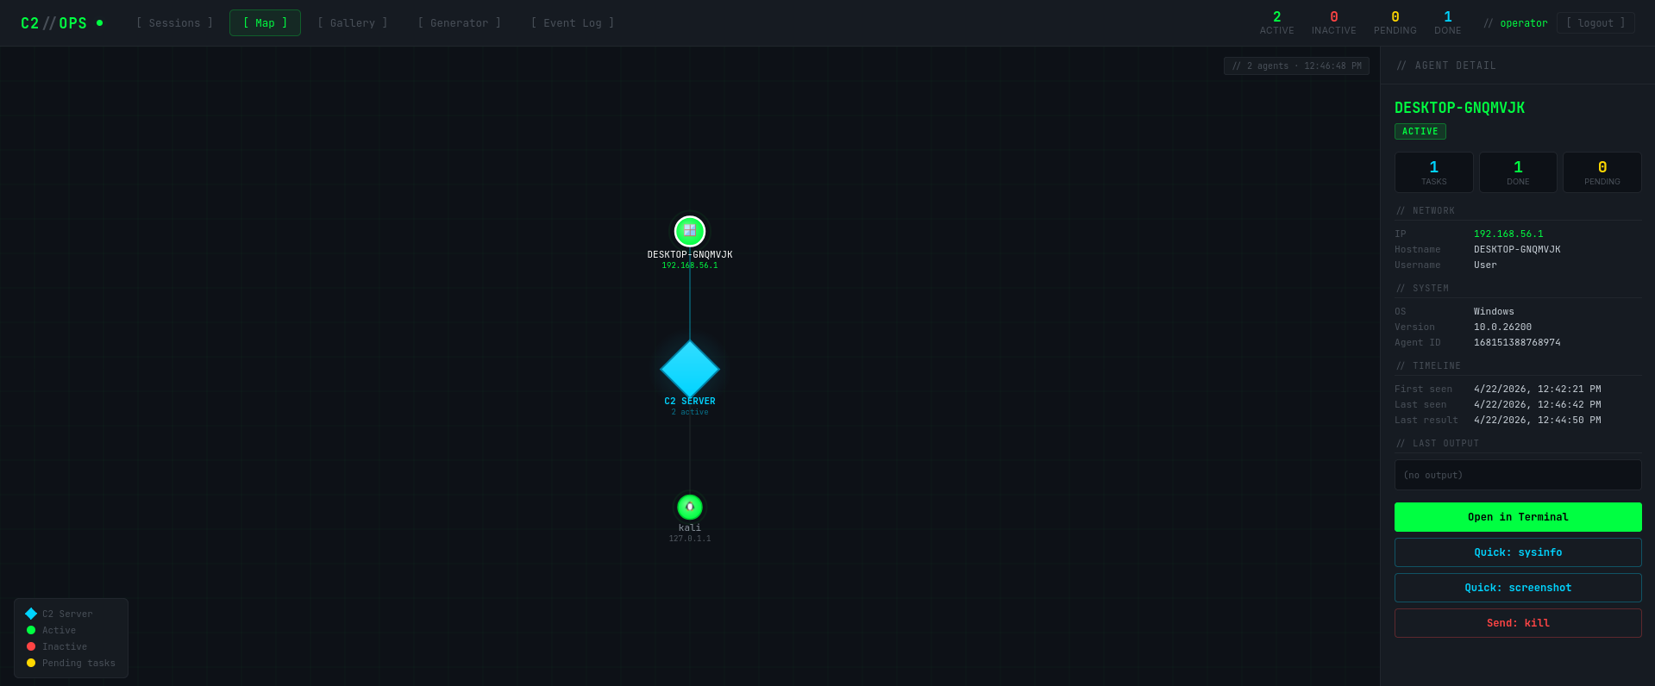The image size is (1655, 686).
Task: Open the Gallery tab
Action: click(x=353, y=23)
